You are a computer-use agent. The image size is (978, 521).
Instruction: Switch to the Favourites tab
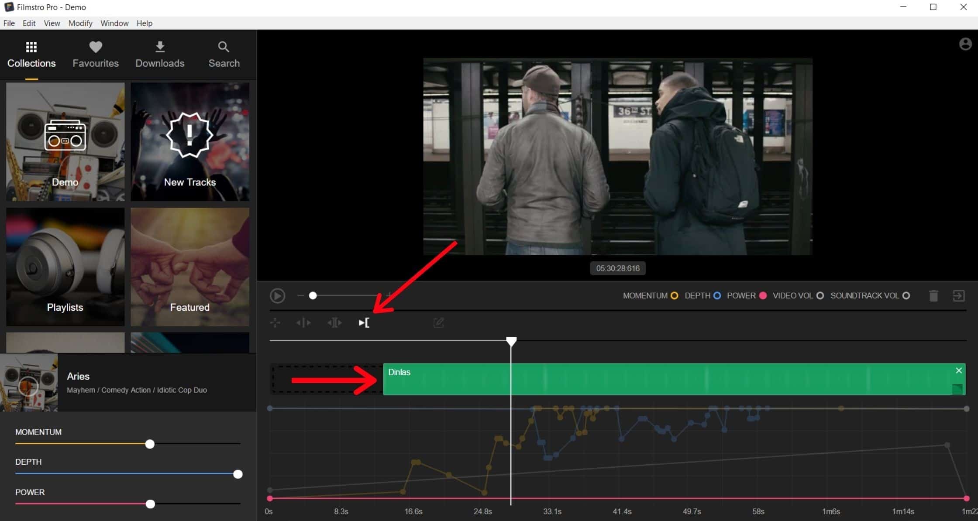coord(96,55)
